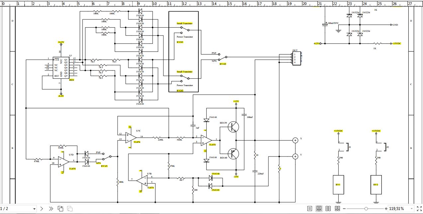Click the RY1/2 highlighted label

[x=223, y=63]
